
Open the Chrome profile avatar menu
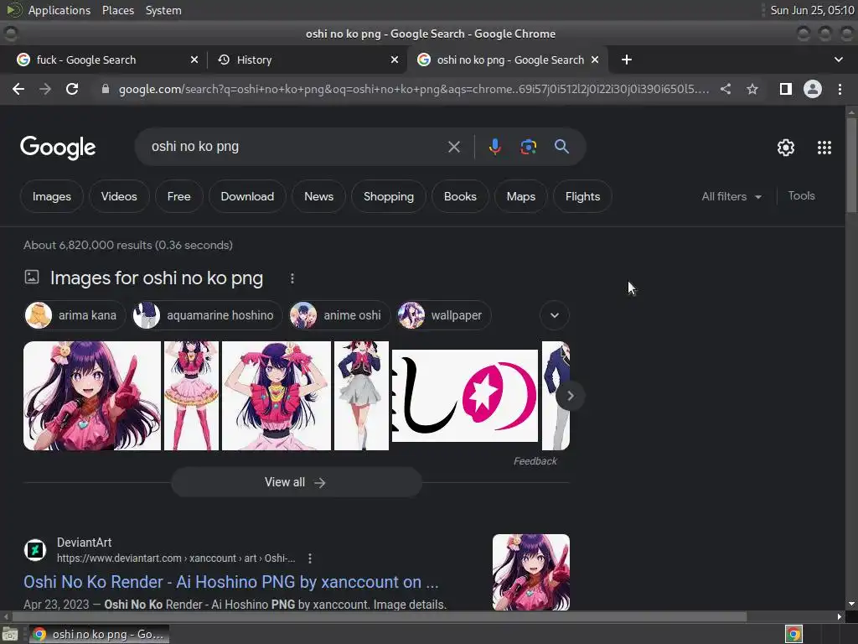pos(813,89)
